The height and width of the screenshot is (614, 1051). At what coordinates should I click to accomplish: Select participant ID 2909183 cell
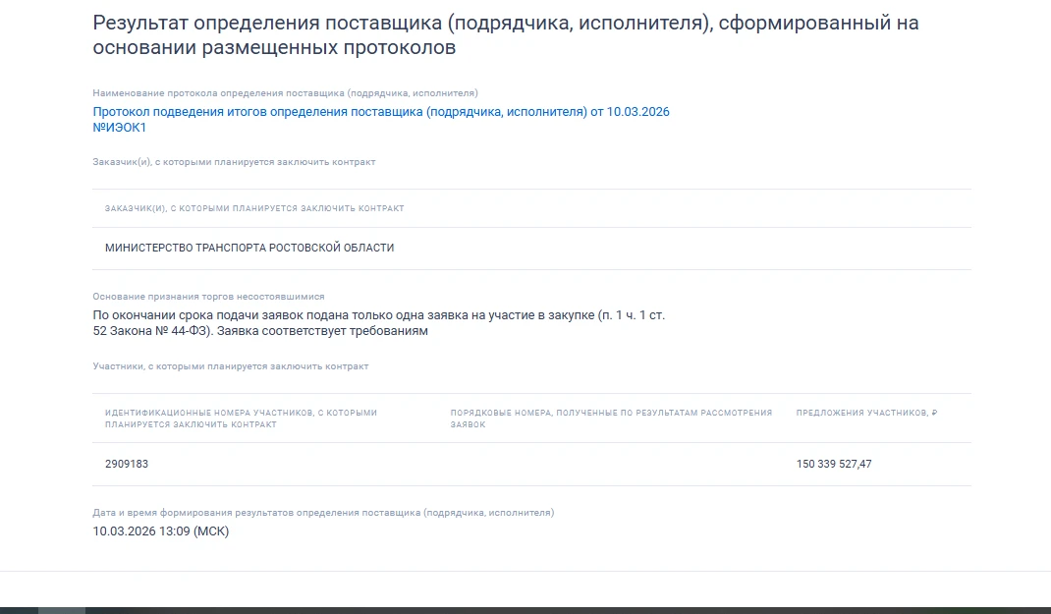tap(127, 464)
